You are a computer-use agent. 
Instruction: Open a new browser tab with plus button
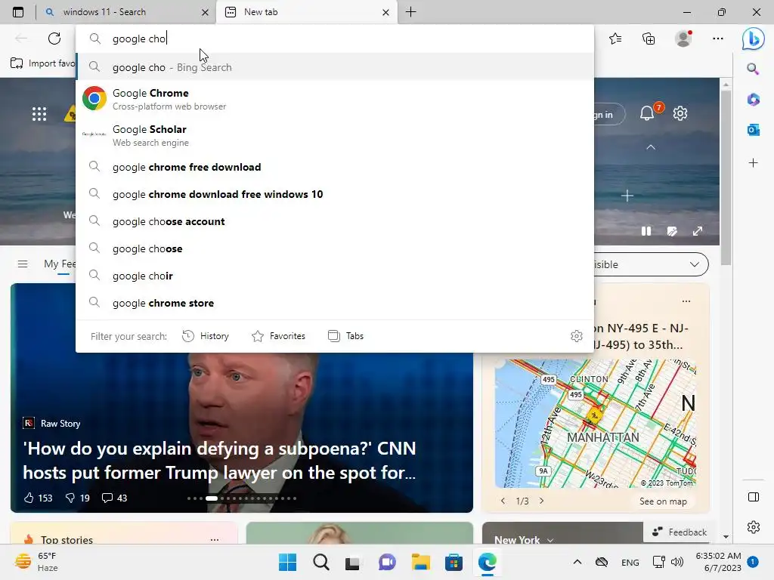[410, 12]
